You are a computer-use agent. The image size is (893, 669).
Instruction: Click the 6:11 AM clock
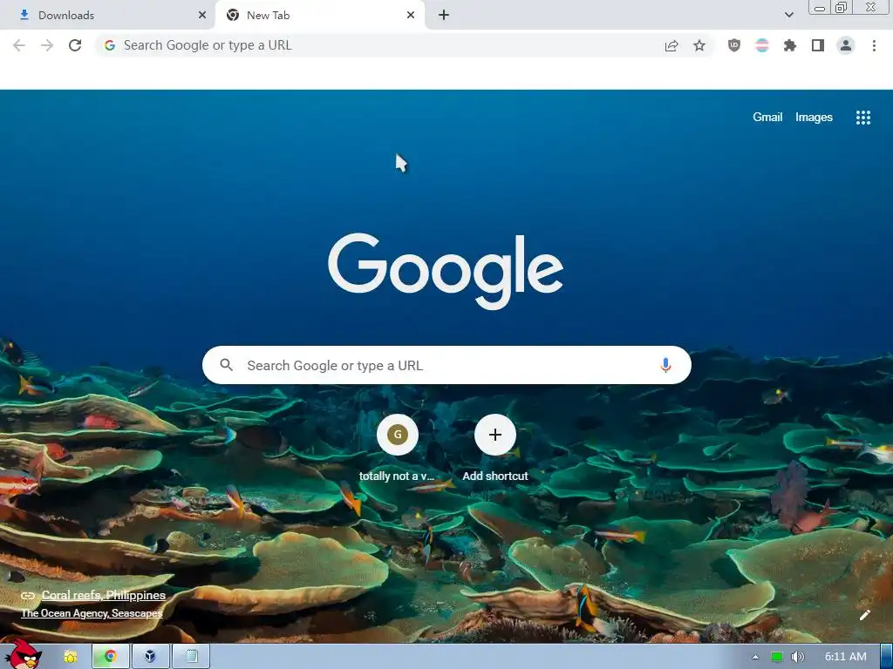(846, 657)
